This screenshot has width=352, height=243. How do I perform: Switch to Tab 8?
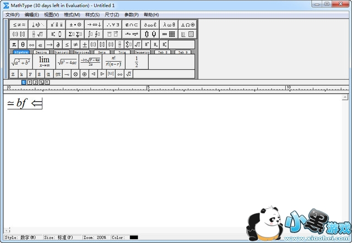(x=163, y=52)
